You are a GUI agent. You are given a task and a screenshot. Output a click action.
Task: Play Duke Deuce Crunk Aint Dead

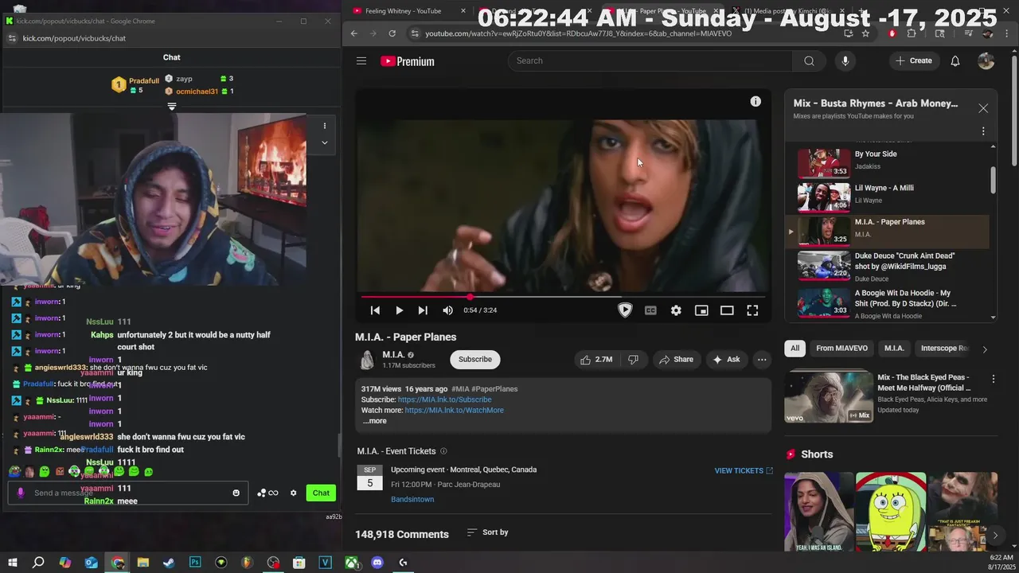coord(888,265)
